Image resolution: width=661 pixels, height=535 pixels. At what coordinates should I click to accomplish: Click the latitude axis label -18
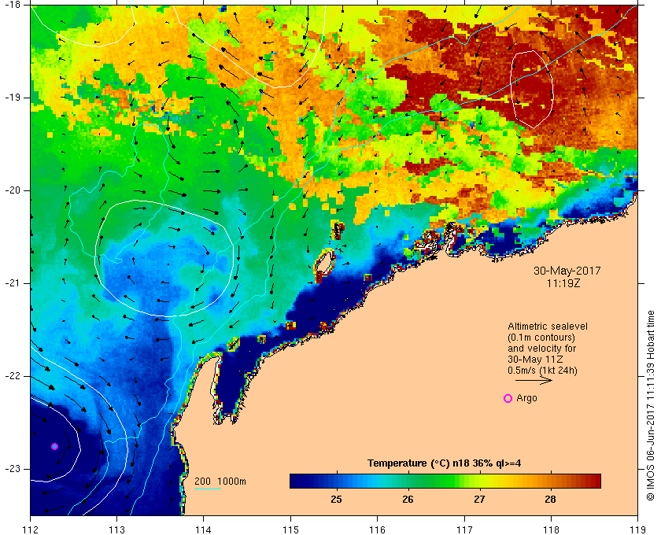[11, 4]
